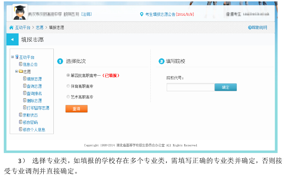284x181 pixels.
Task: Click the home icon in the breadcrumb
Action: (11, 28)
